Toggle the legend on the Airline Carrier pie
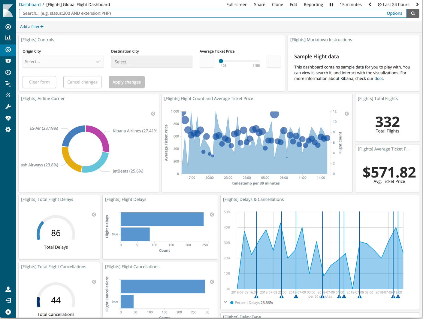 [153, 114]
